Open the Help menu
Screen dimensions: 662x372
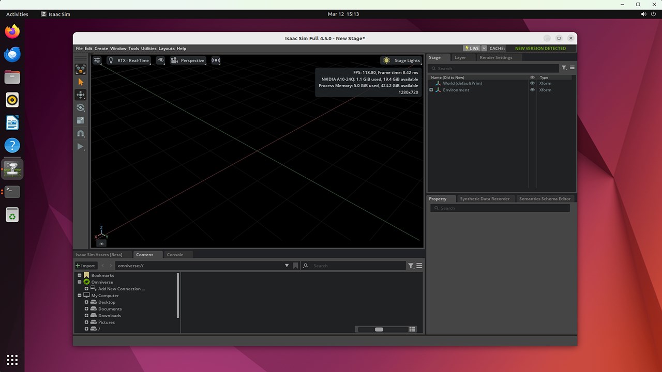[182, 49]
